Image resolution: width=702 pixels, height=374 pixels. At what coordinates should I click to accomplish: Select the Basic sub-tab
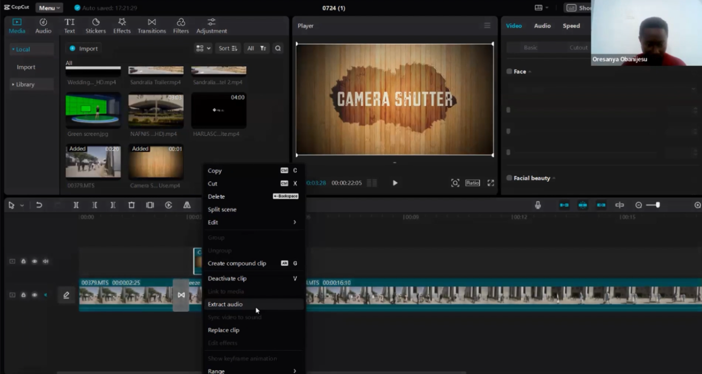pos(531,48)
